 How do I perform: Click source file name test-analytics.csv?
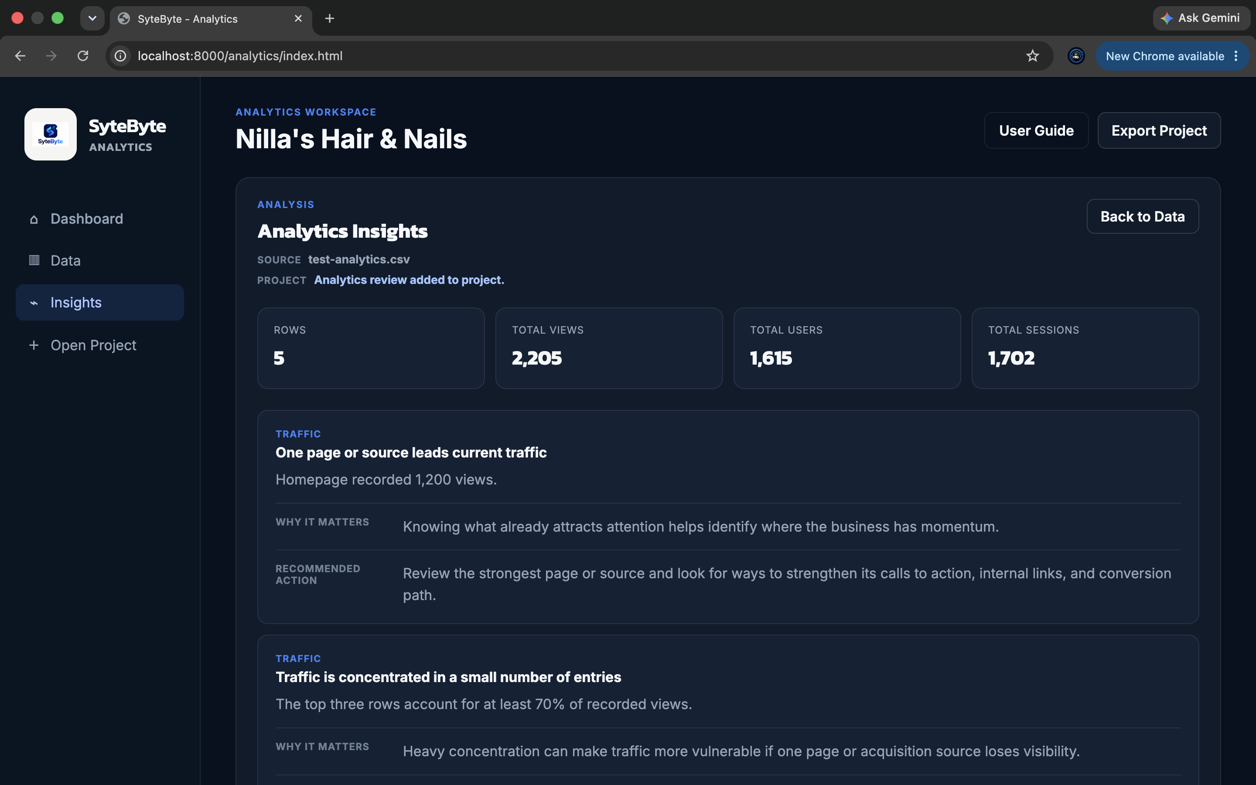359,259
